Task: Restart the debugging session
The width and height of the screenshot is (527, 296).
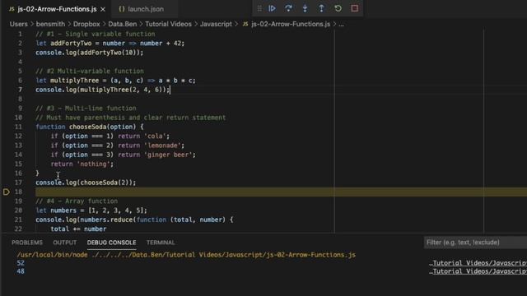Action: [x=338, y=8]
